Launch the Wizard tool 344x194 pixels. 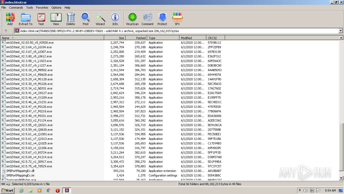tap(100, 19)
